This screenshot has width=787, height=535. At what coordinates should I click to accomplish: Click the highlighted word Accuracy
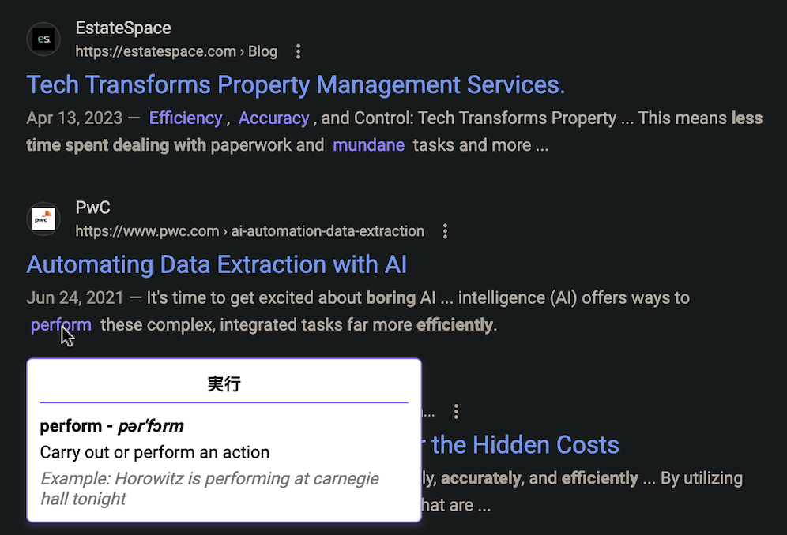coord(273,118)
